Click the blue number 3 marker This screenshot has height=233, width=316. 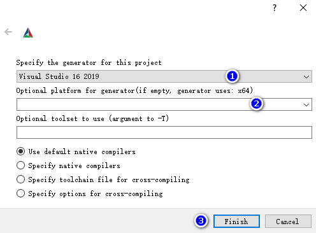tap(201, 221)
